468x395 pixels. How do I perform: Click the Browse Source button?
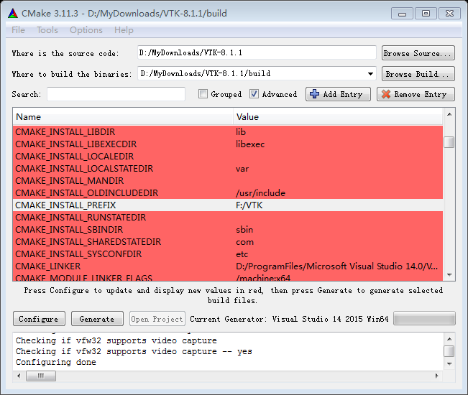(x=418, y=53)
